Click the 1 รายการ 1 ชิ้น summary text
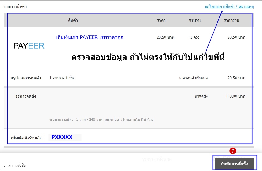 coord(61,78)
